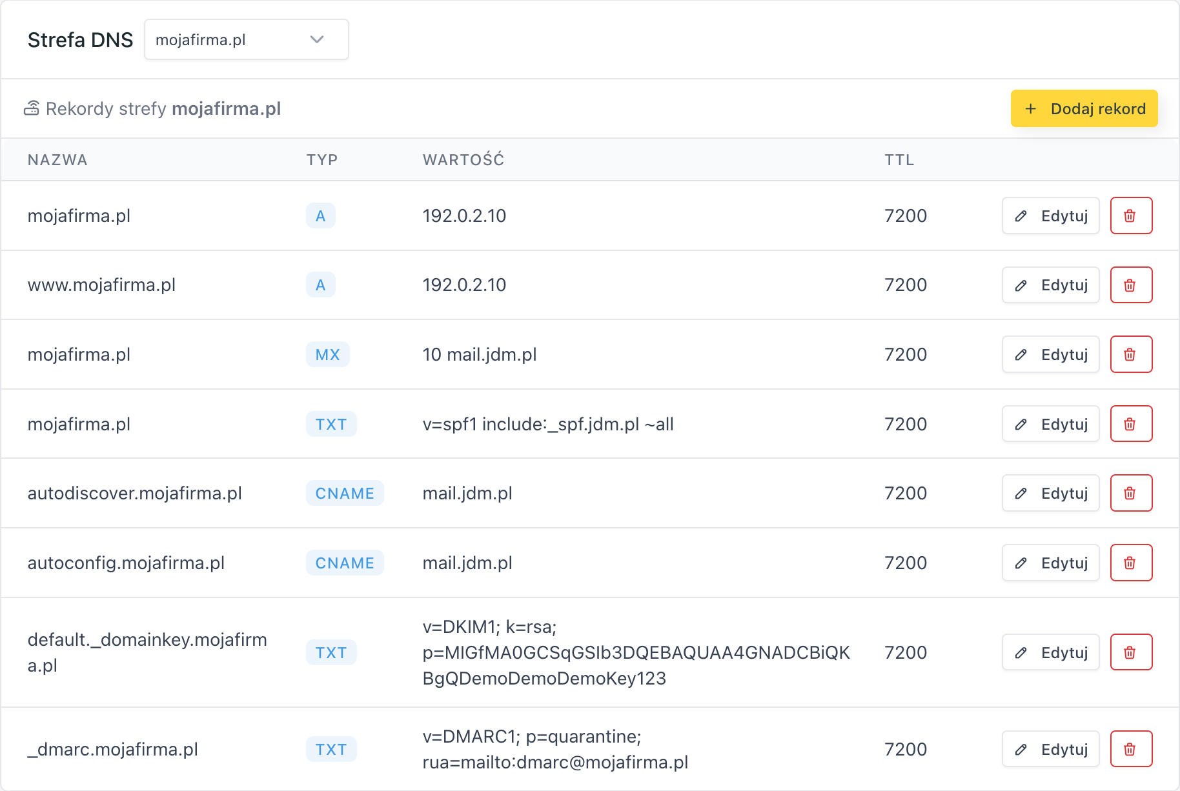Click the A badge for www.mojafirma.pl
The height and width of the screenshot is (791, 1180).
click(321, 285)
